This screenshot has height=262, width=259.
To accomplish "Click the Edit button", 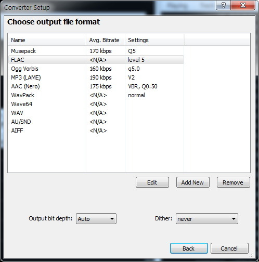I will click(152, 182).
